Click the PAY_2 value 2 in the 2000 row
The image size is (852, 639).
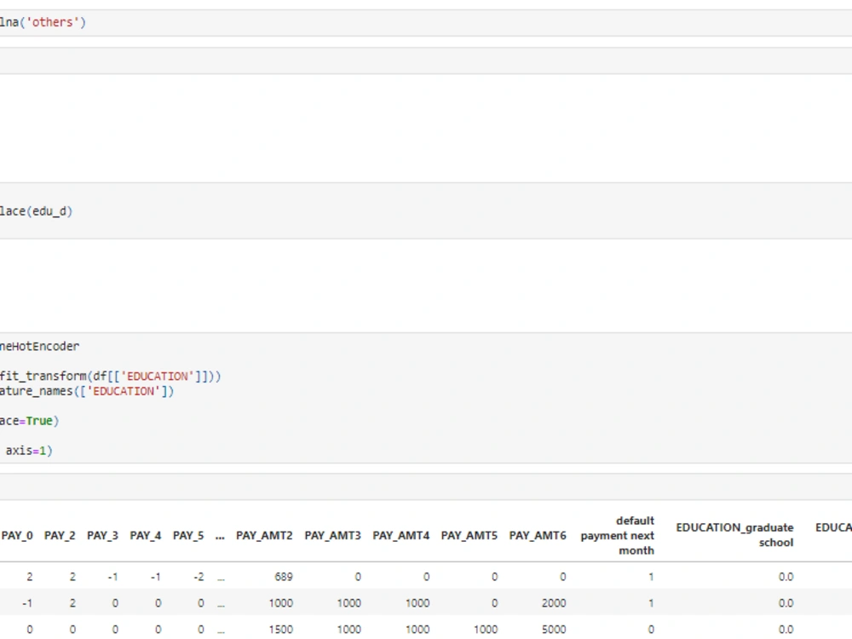pos(72,603)
